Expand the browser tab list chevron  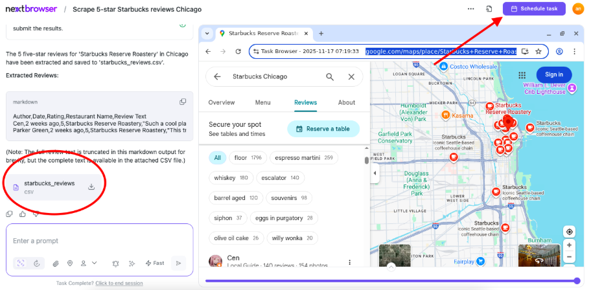click(x=207, y=34)
